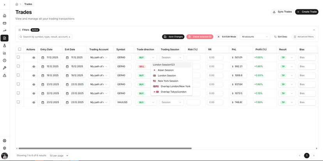View trade details for the 22.12.2025 row
This screenshot has height=161, width=323.
pyautogui.click(x=34, y=93)
